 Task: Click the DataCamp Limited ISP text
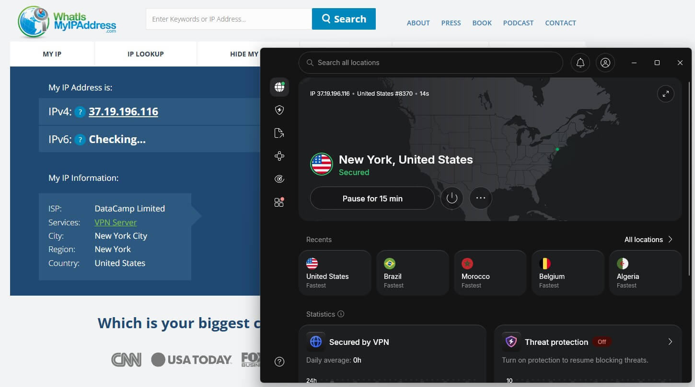[130, 209]
